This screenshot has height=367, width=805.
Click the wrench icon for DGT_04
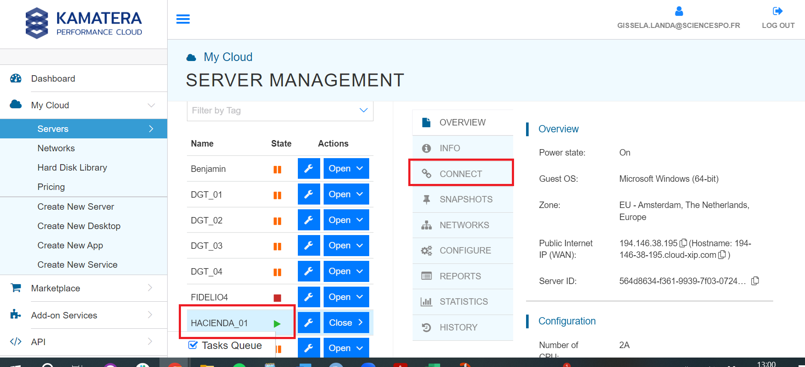[309, 271]
